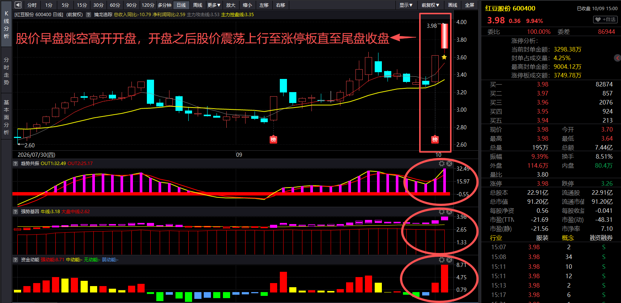621x303 pixels.
Task: Open the K线分析 sidebar tab
Action: 6,24
